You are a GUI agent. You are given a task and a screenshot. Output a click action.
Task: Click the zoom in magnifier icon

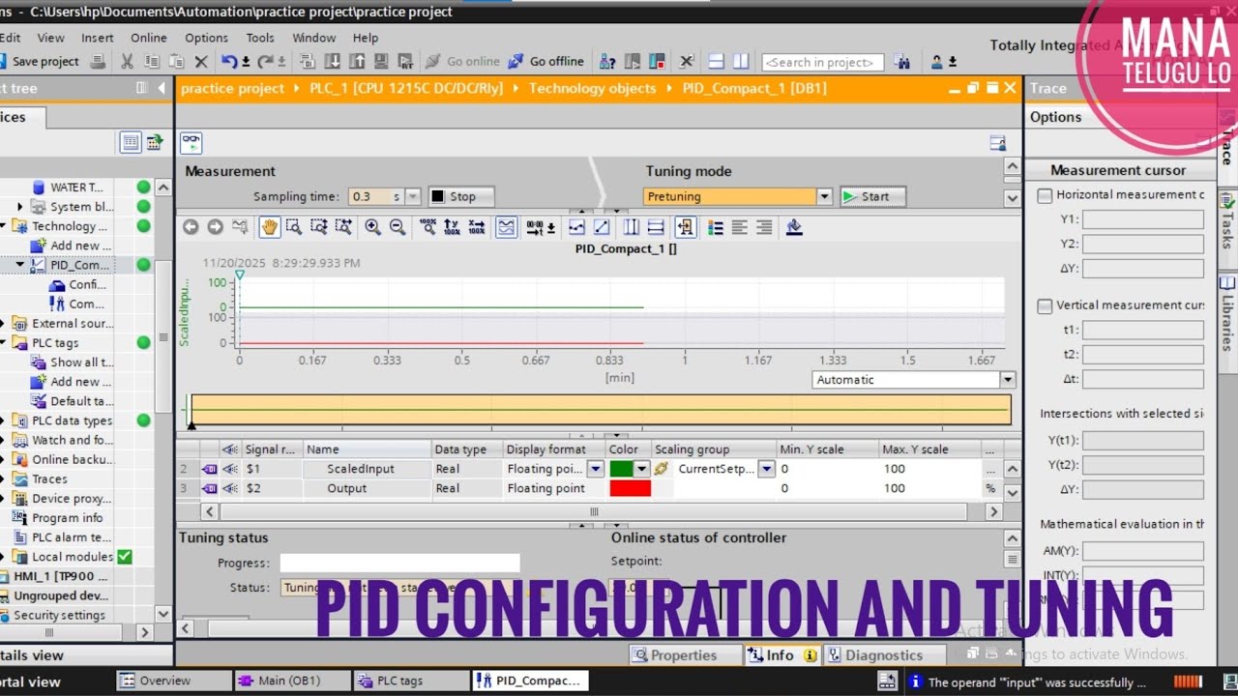tap(372, 227)
